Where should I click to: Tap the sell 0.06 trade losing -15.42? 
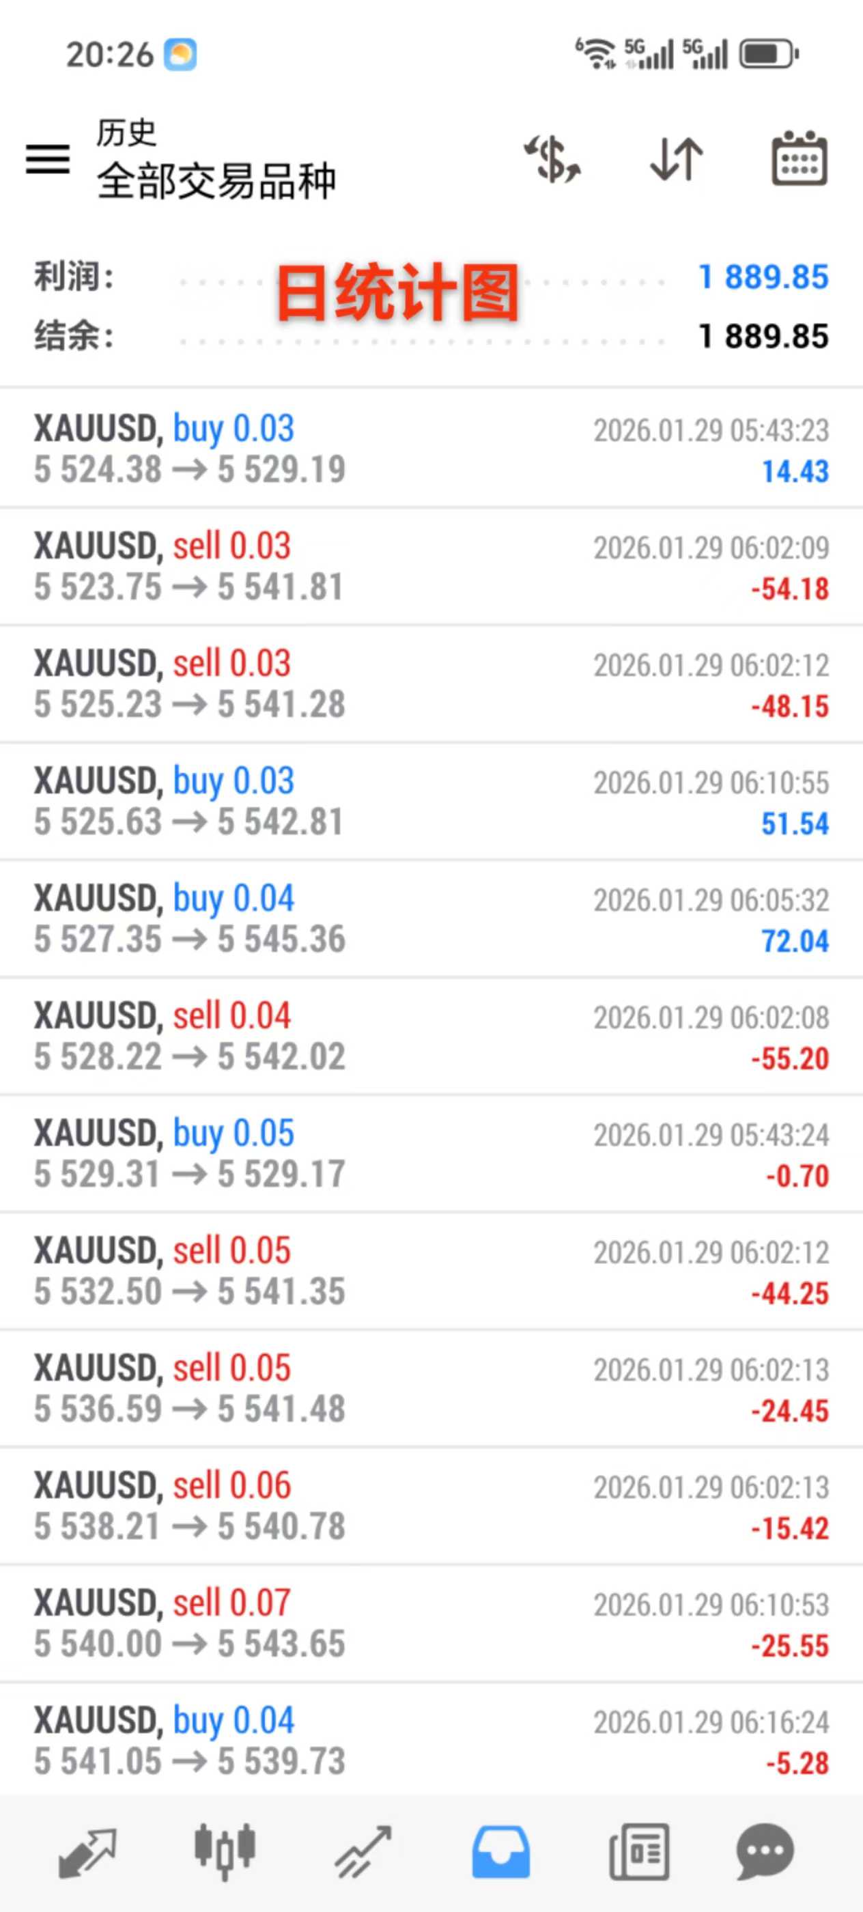point(431,1506)
